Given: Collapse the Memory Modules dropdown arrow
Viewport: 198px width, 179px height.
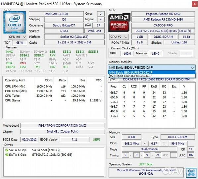Looking at the screenshot, I should [193, 68].
